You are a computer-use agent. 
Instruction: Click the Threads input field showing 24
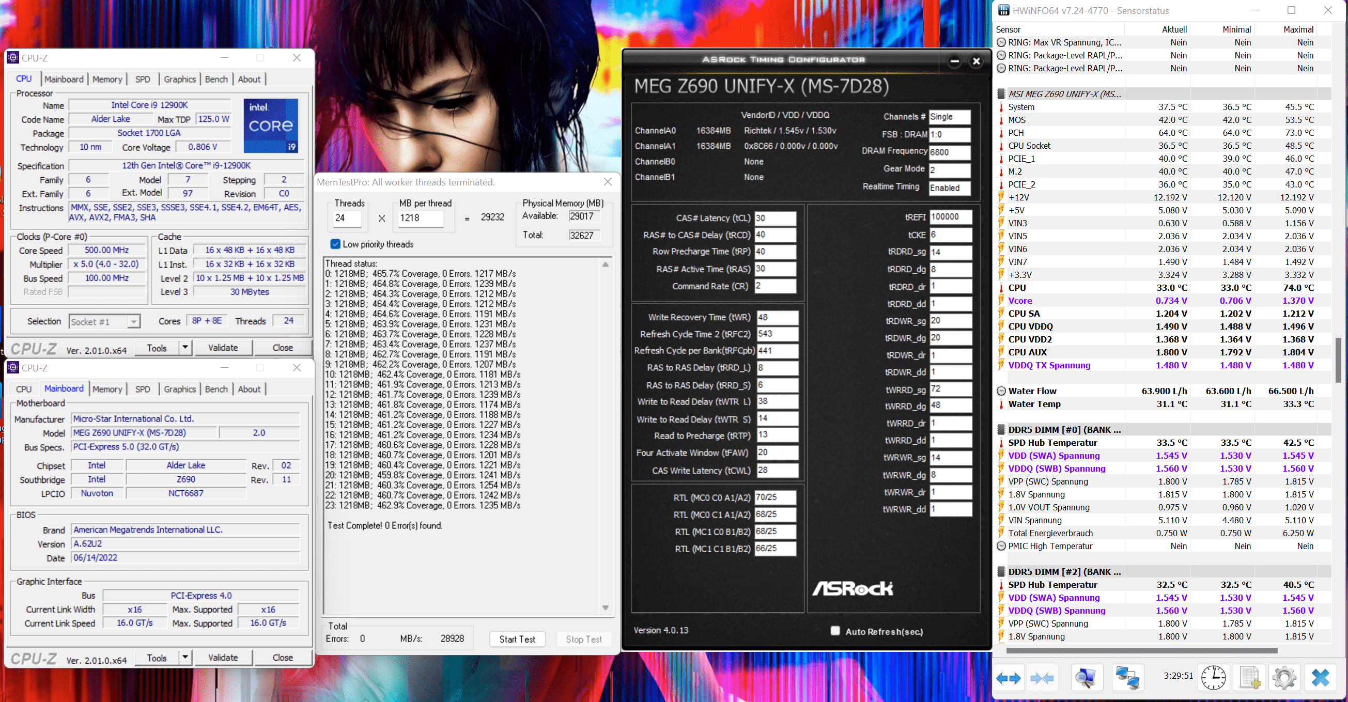click(348, 218)
